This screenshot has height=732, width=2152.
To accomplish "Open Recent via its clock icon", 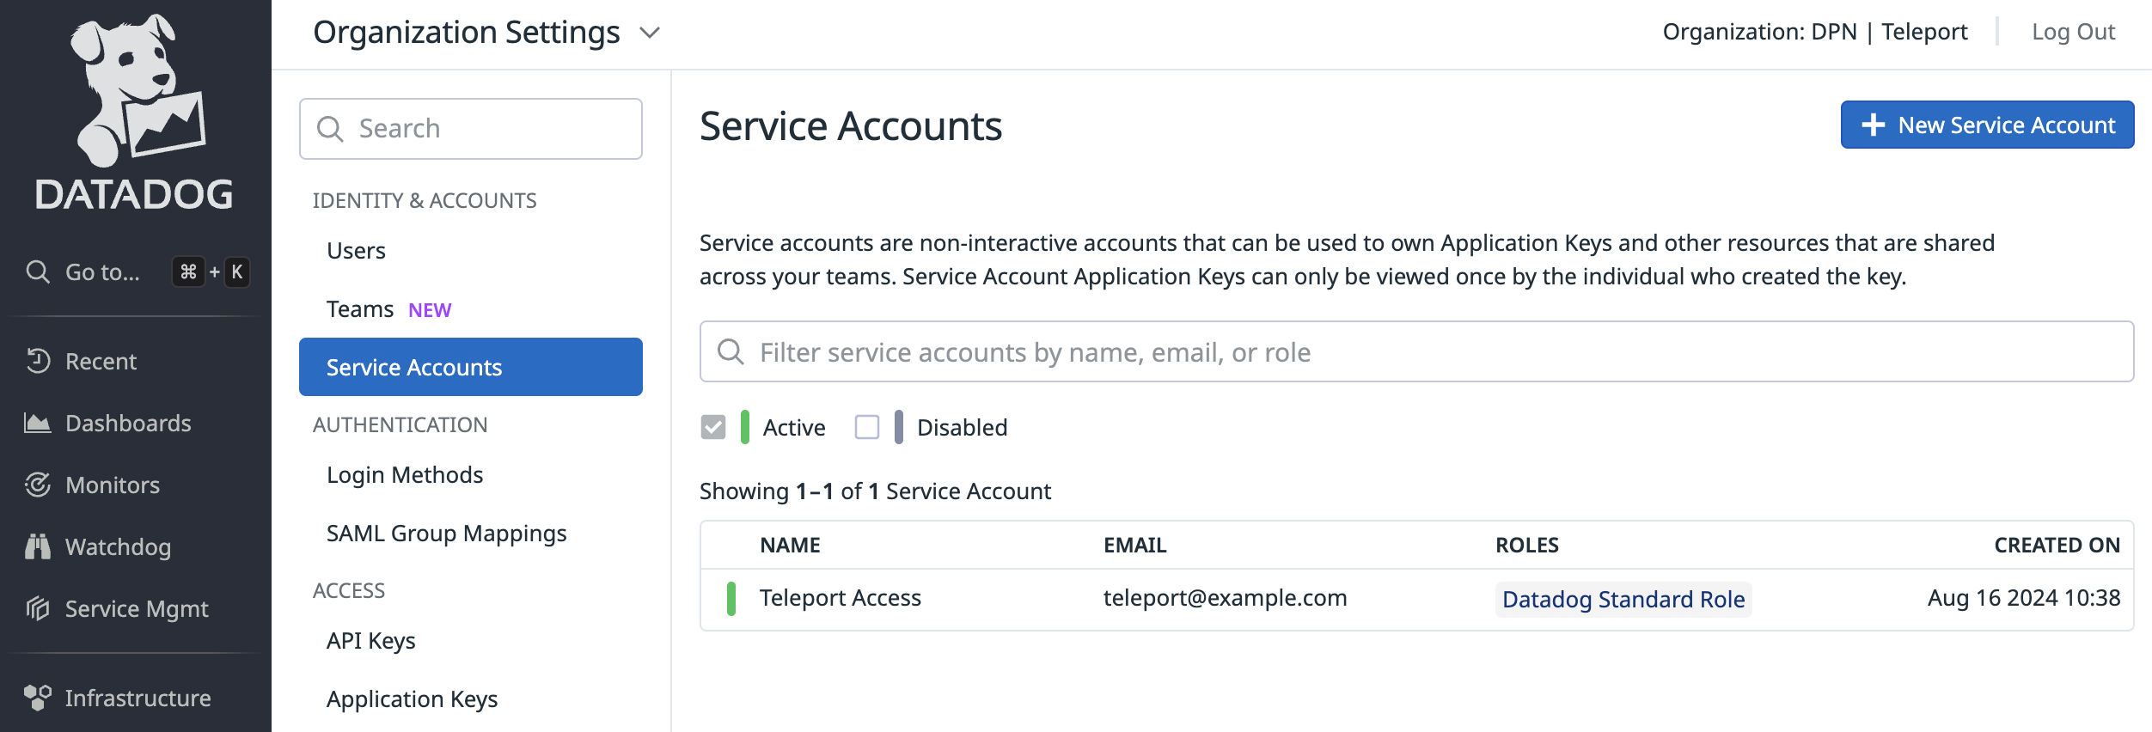I will pos(38,361).
